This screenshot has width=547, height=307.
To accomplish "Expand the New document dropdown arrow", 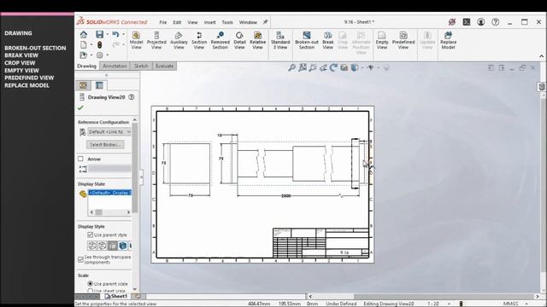I will pos(91,44).
